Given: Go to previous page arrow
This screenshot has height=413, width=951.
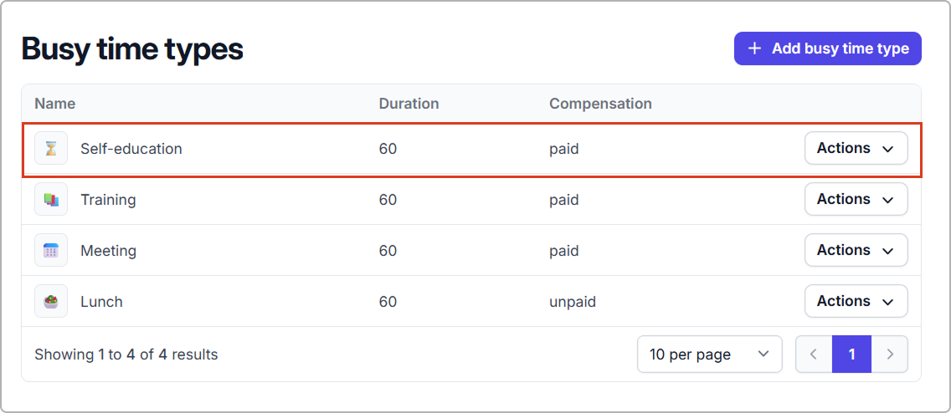Looking at the screenshot, I should pos(814,354).
